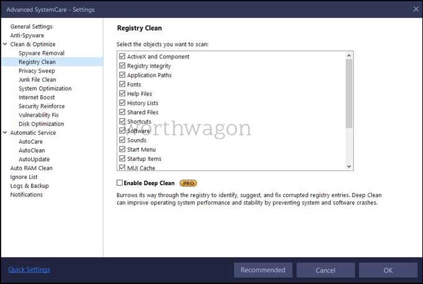423x284 pixels.
Task: Go to Junk File Clean settings
Action: click(37, 80)
